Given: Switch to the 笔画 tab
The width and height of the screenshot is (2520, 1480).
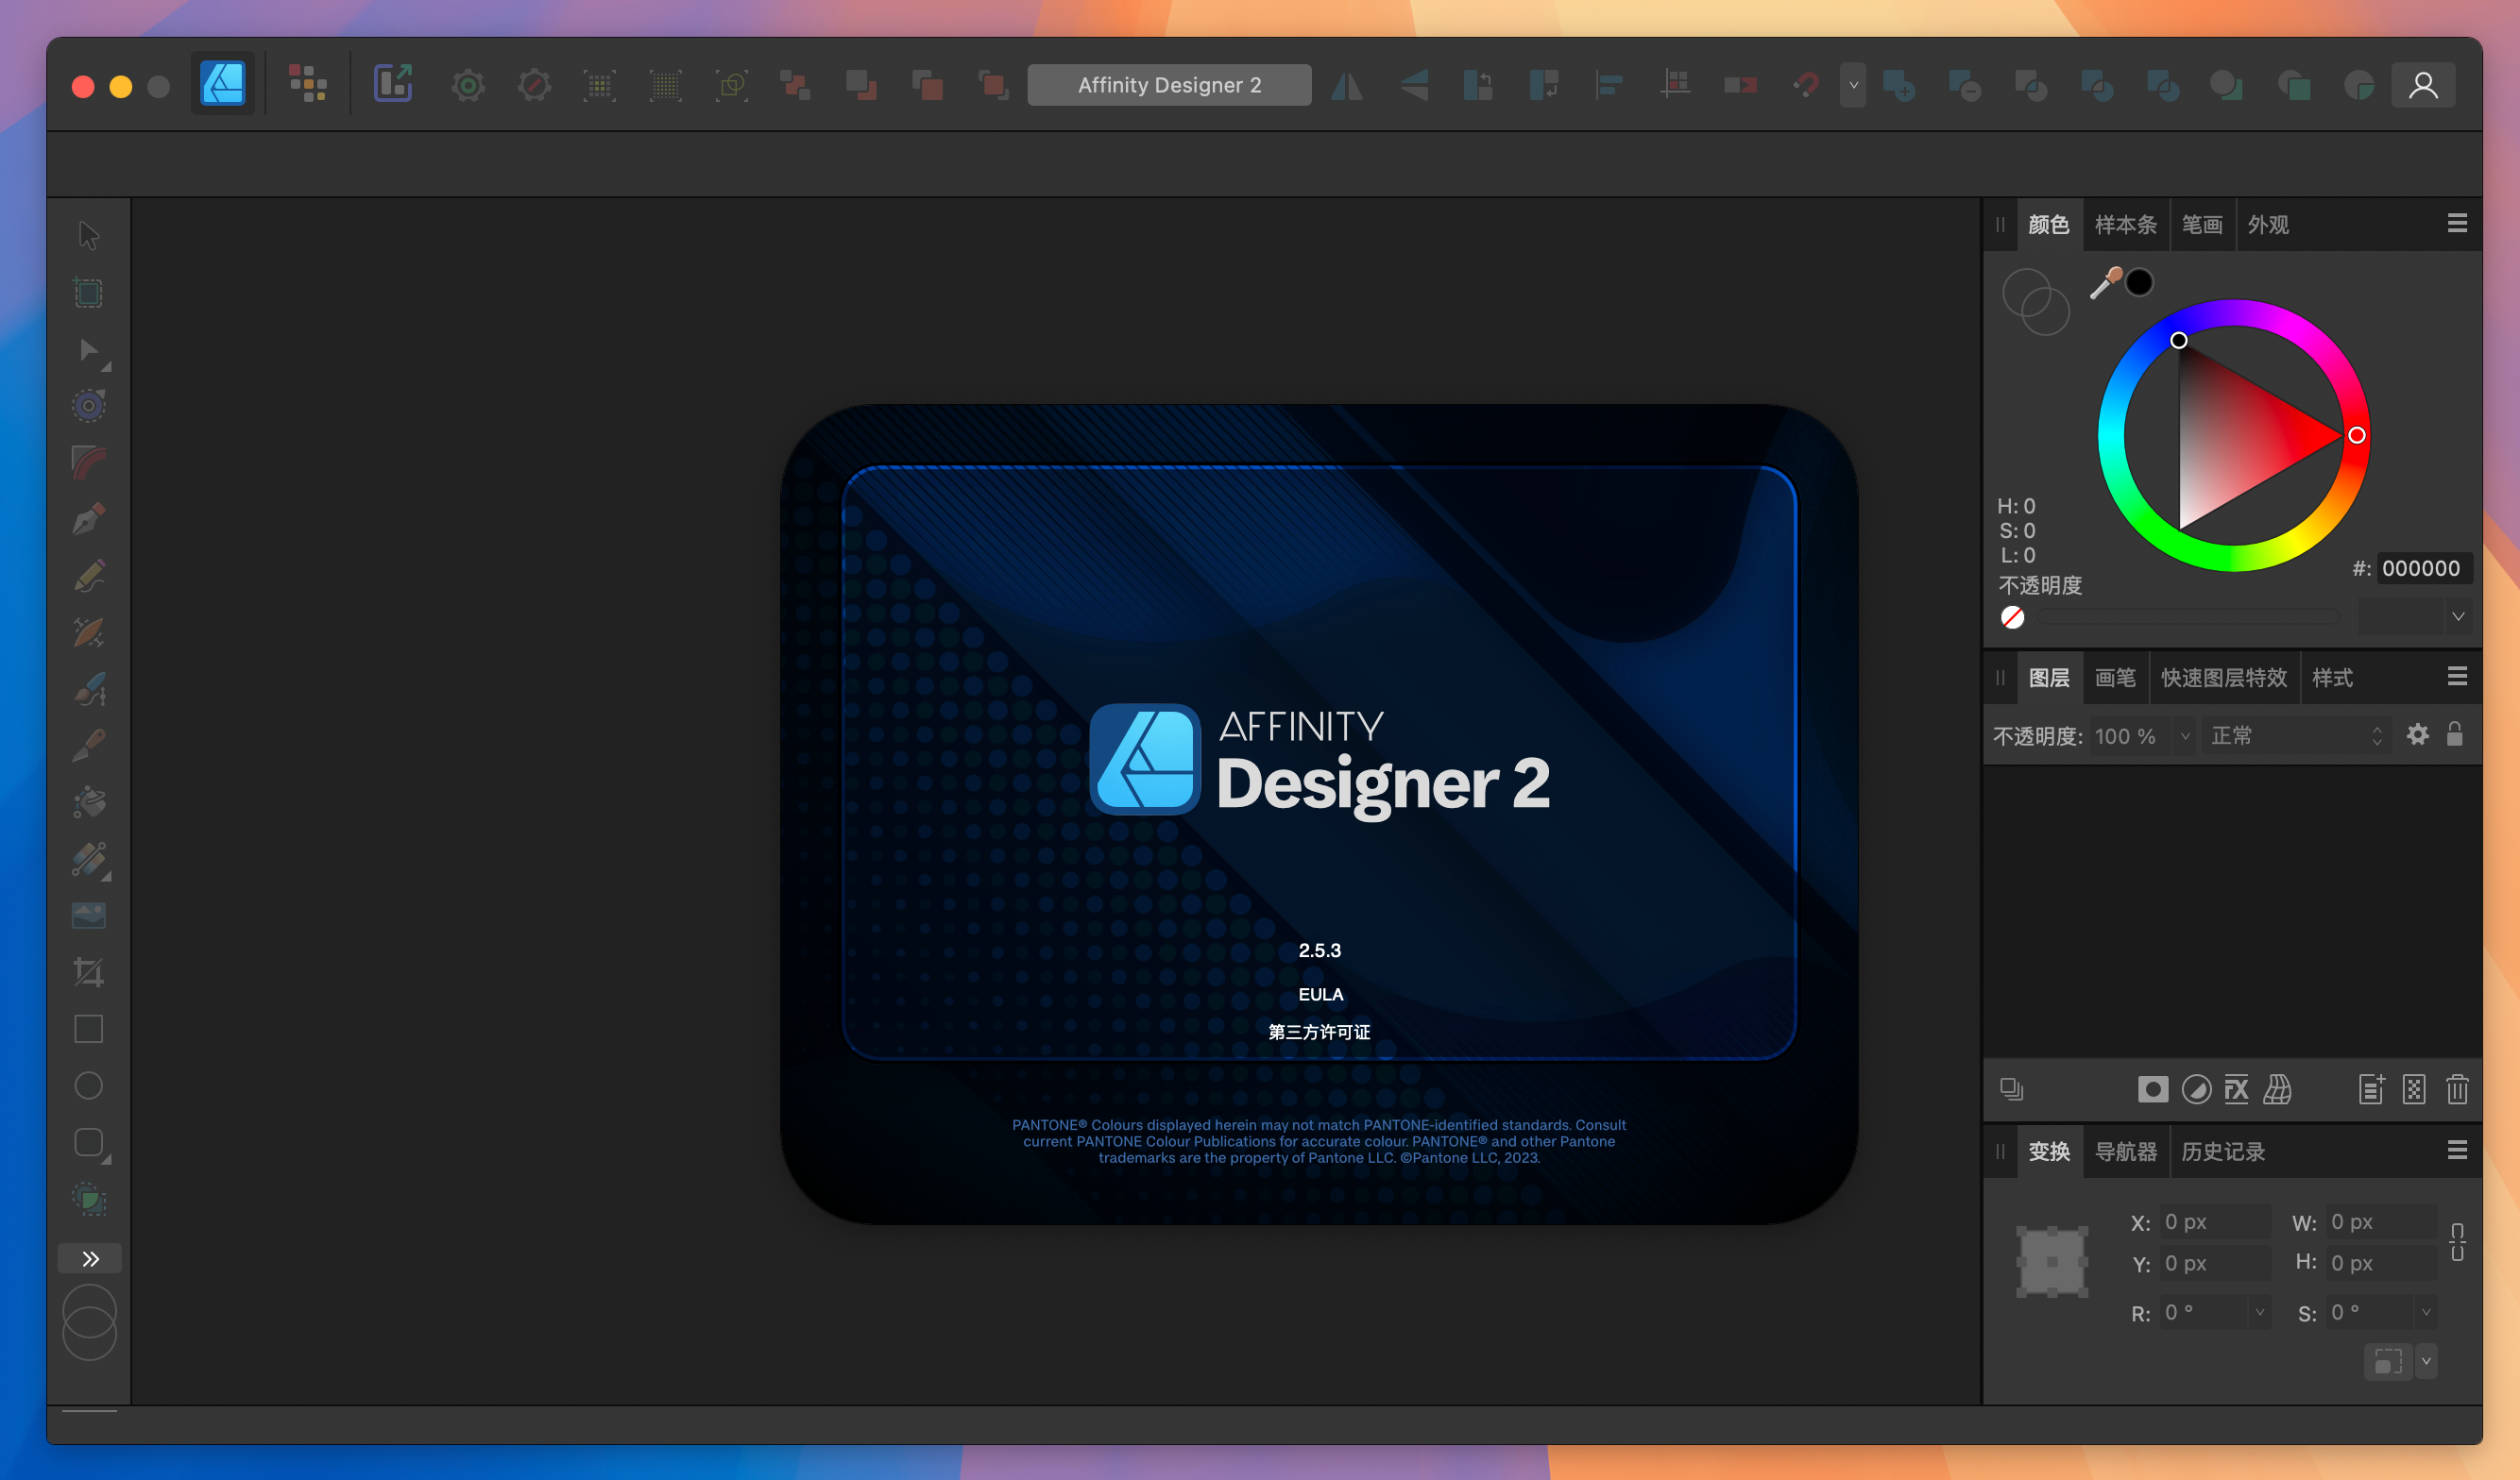Looking at the screenshot, I should click(2202, 225).
